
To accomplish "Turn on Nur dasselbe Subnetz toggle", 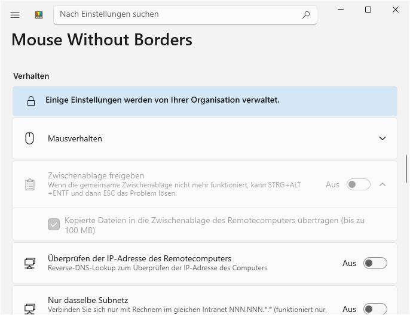I will (x=375, y=309).
